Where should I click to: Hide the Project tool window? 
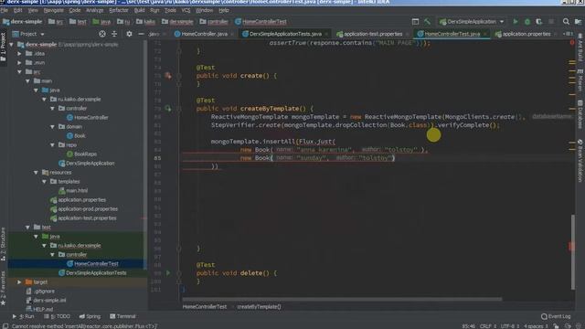[x=141, y=34]
